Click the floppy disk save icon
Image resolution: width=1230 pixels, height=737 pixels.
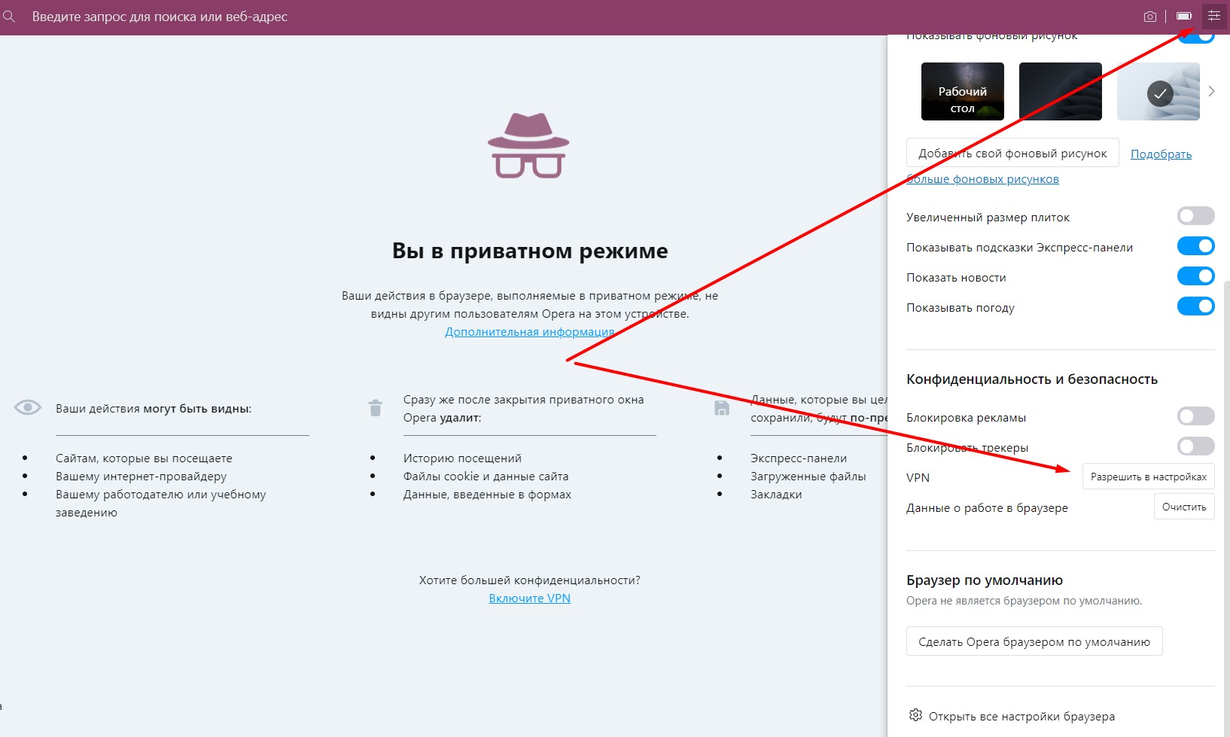[721, 407]
